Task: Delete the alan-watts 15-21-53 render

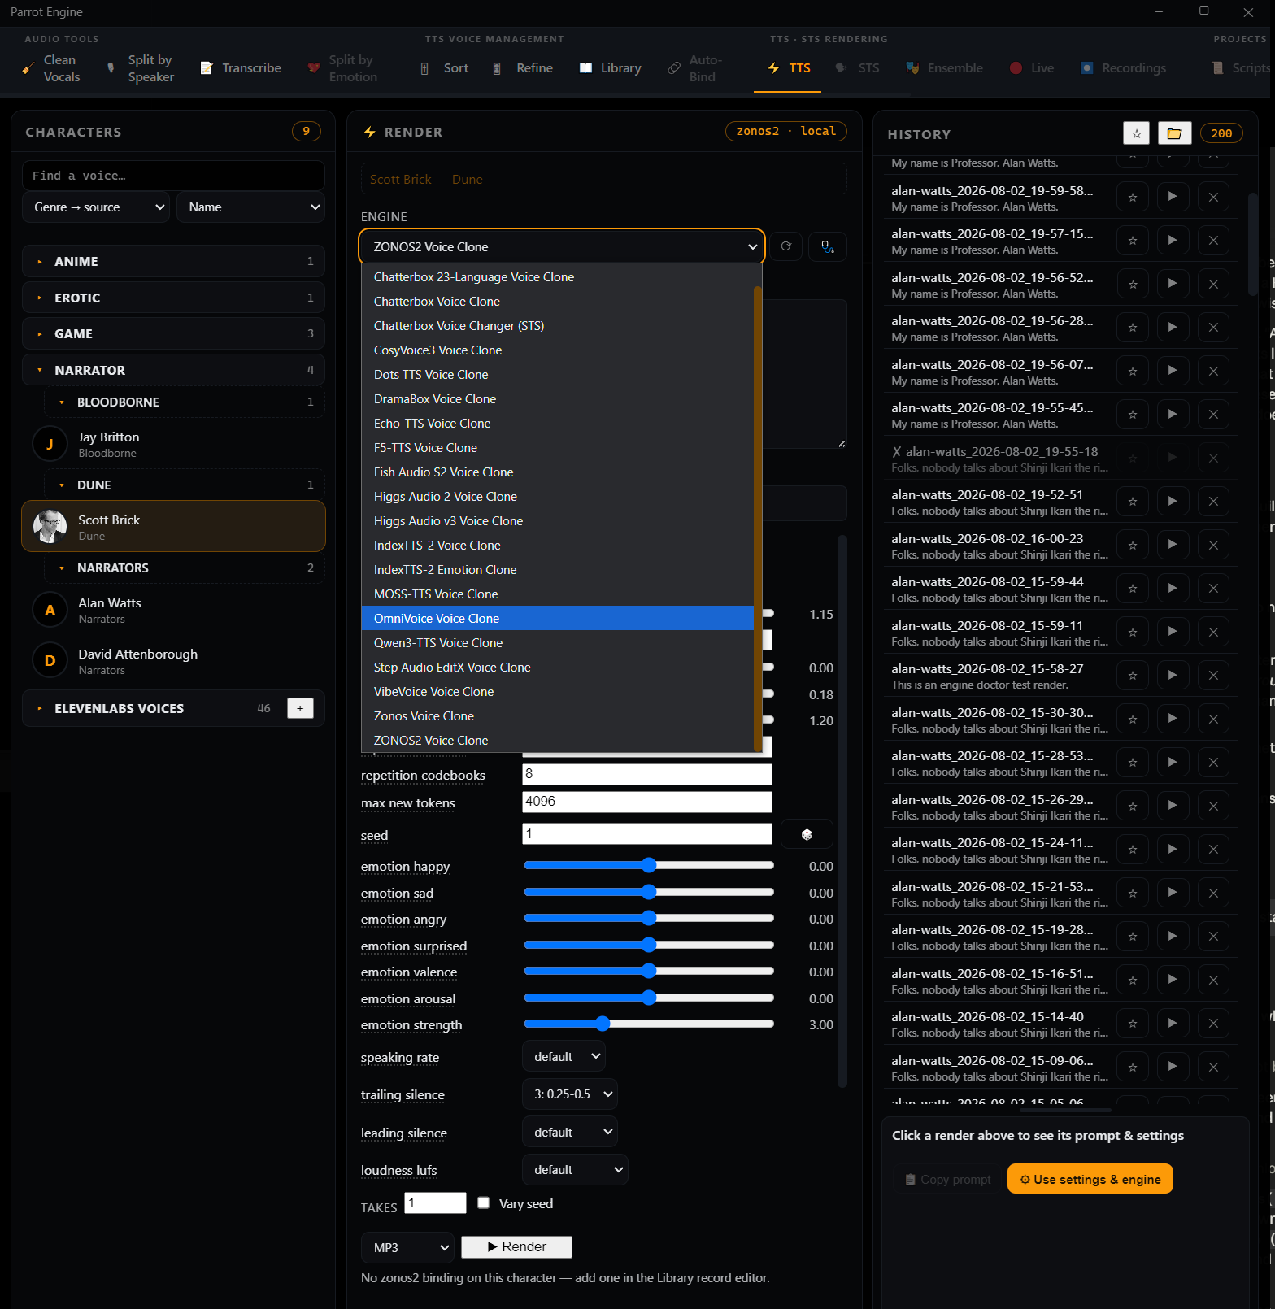Action: pyautogui.click(x=1213, y=893)
